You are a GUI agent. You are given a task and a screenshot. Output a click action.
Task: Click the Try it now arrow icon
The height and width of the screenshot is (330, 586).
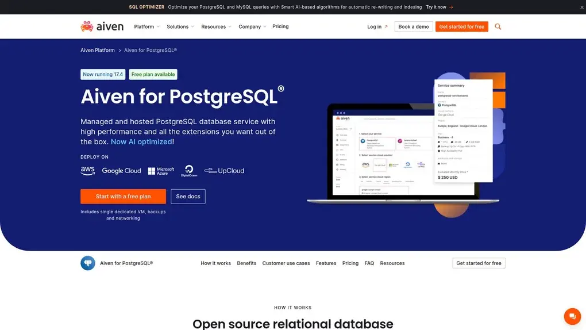point(451,7)
